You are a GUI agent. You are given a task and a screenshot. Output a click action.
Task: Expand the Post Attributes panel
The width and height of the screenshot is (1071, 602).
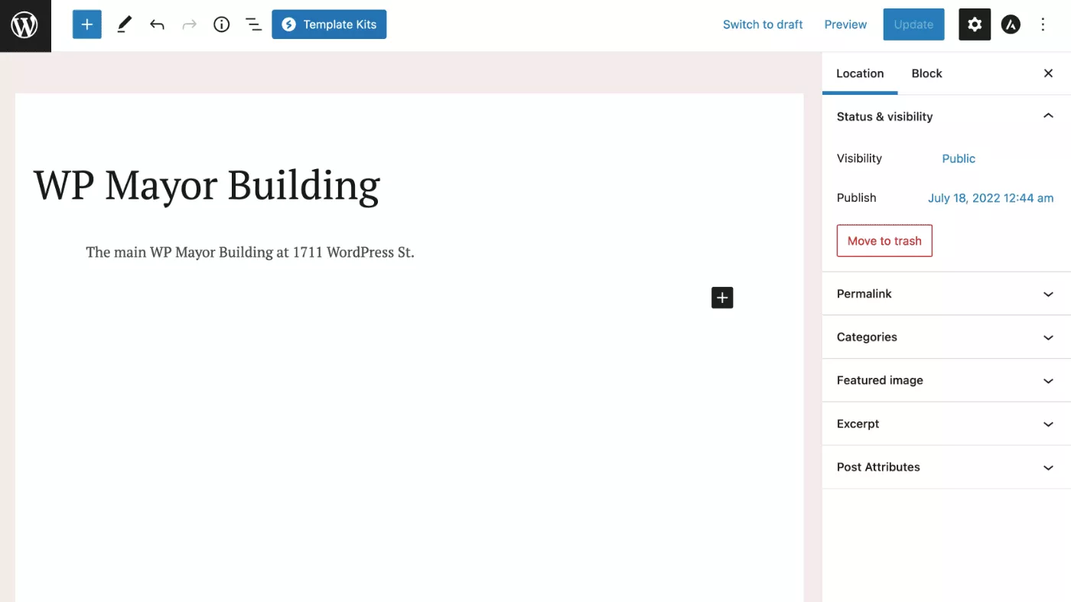click(x=946, y=467)
